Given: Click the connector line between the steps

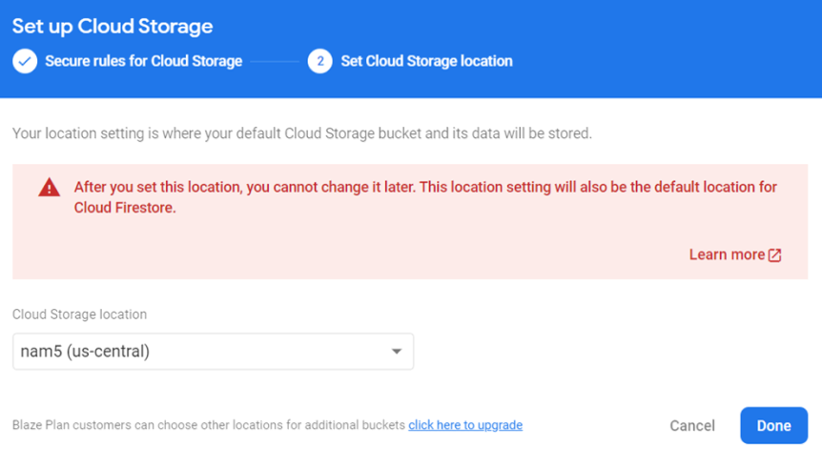Looking at the screenshot, I should (275, 61).
